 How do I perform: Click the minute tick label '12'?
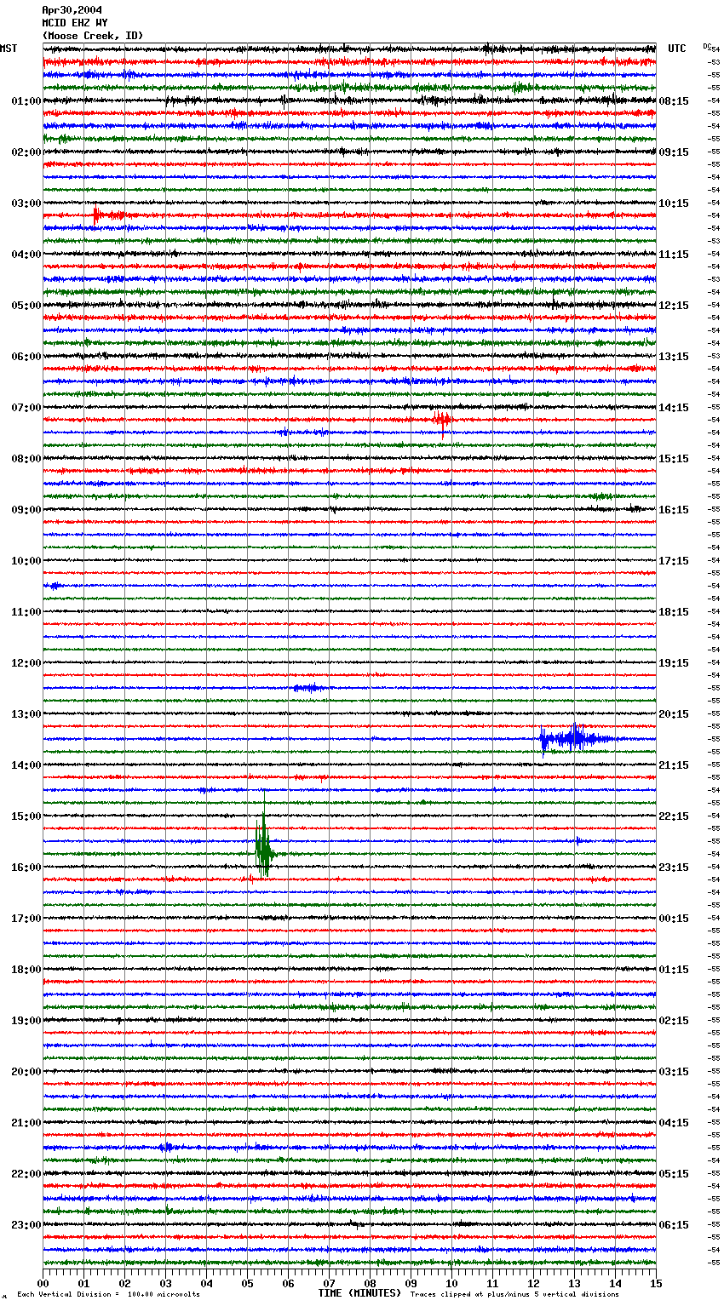pyautogui.click(x=533, y=1283)
